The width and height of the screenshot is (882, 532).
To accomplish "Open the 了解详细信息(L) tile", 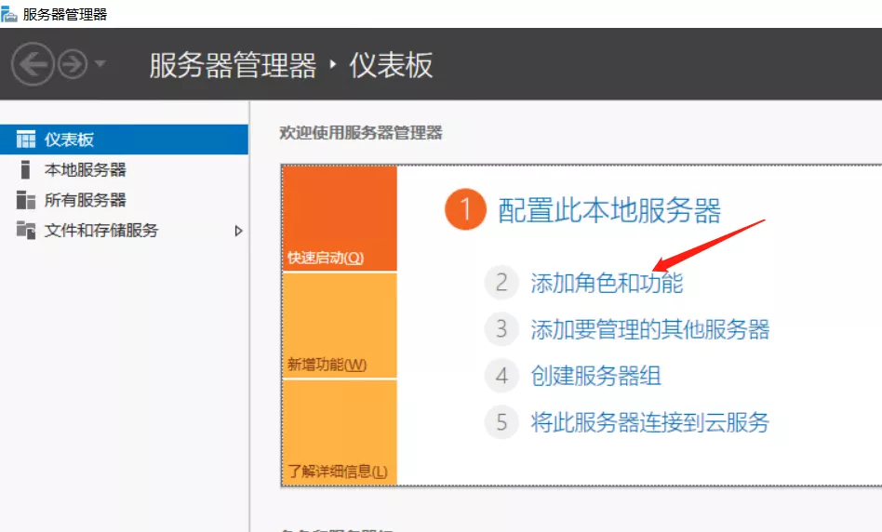I will pos(339,432).
